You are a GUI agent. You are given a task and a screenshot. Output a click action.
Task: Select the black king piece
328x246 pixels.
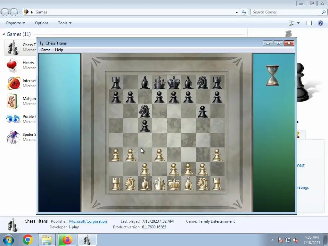pos(174,82)
